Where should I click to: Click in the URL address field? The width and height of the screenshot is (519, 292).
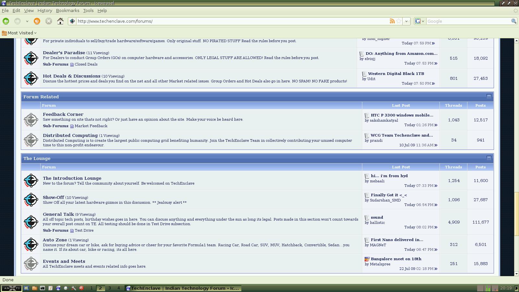(232, 21)
